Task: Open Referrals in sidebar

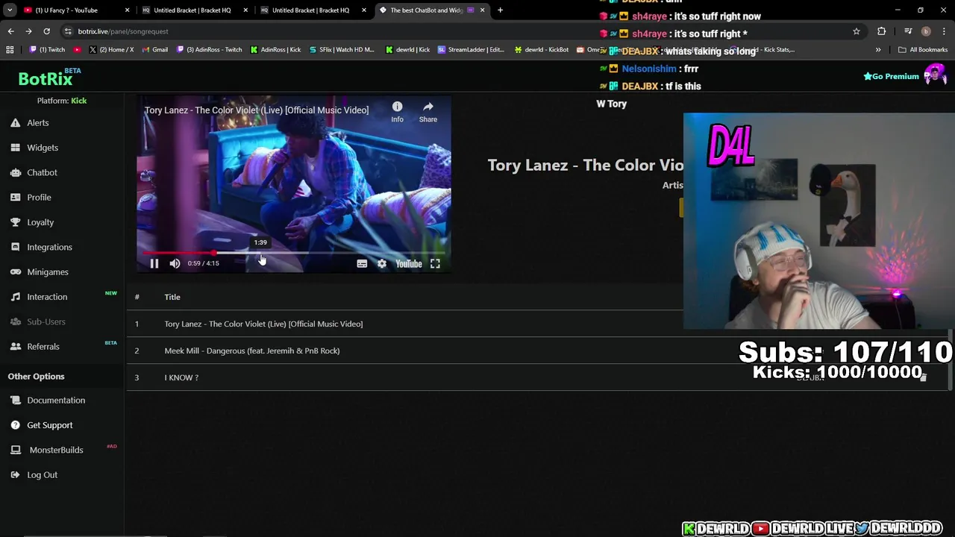Action: coord(43,347)
